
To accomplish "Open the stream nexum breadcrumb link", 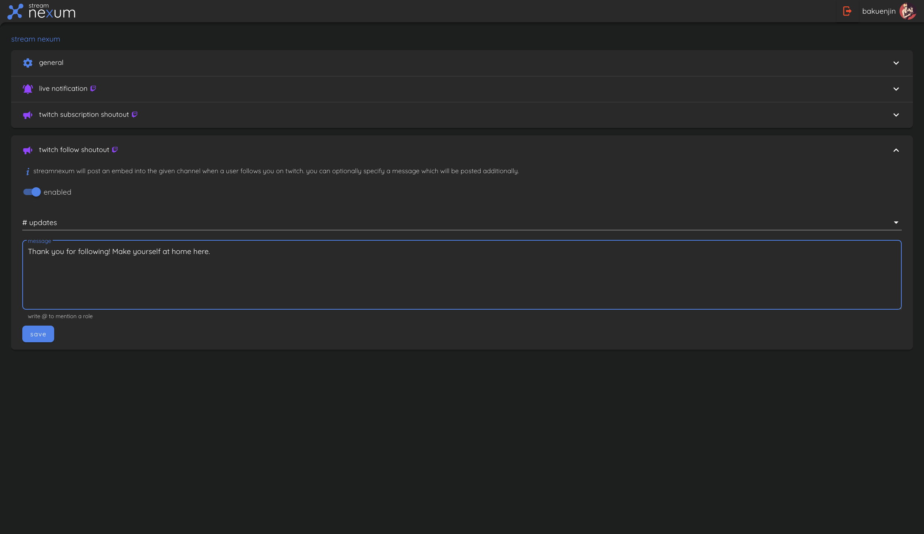I will 36,39.
